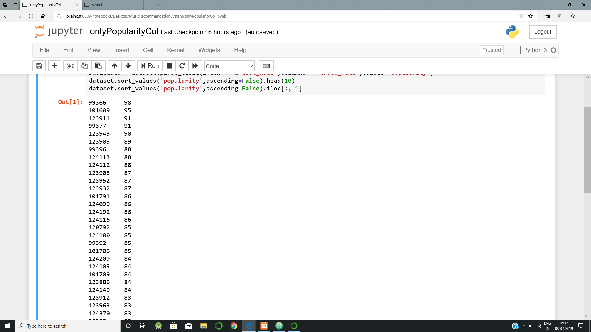This screenshot has width=591, height=332.
Task: Run the current cell
Action: (150, 66)
